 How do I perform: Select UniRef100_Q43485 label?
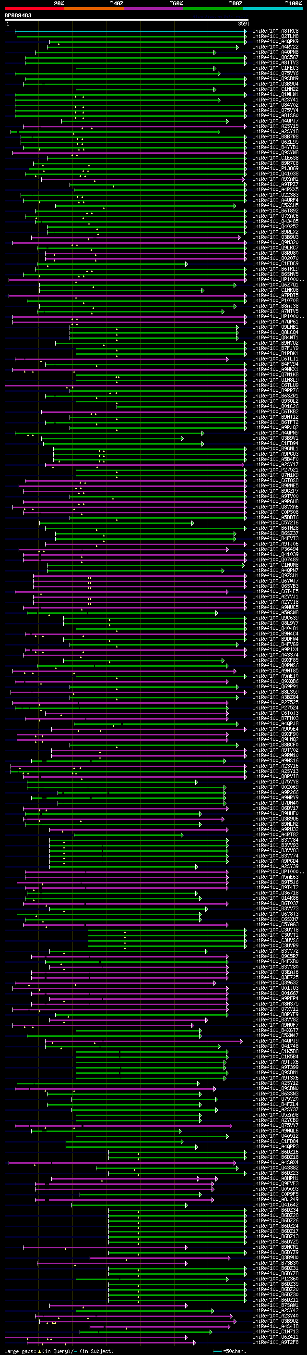pyautogui.click(x=275, y=222)
